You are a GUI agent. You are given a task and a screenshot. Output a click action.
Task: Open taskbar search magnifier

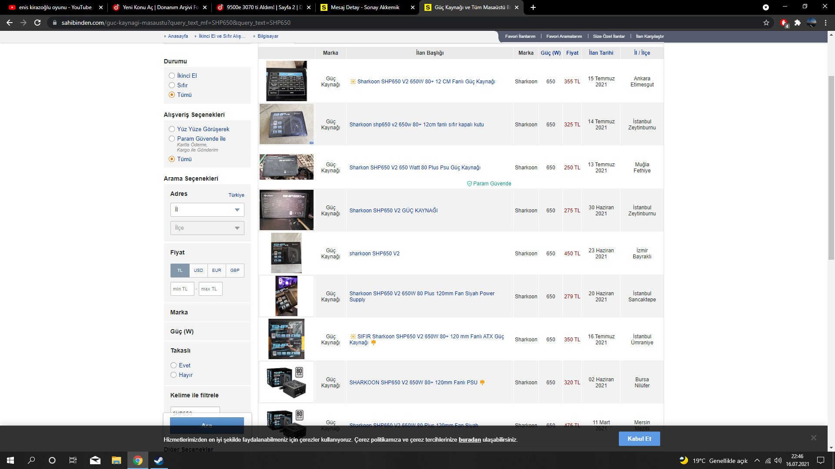click(x=31, y=460)
